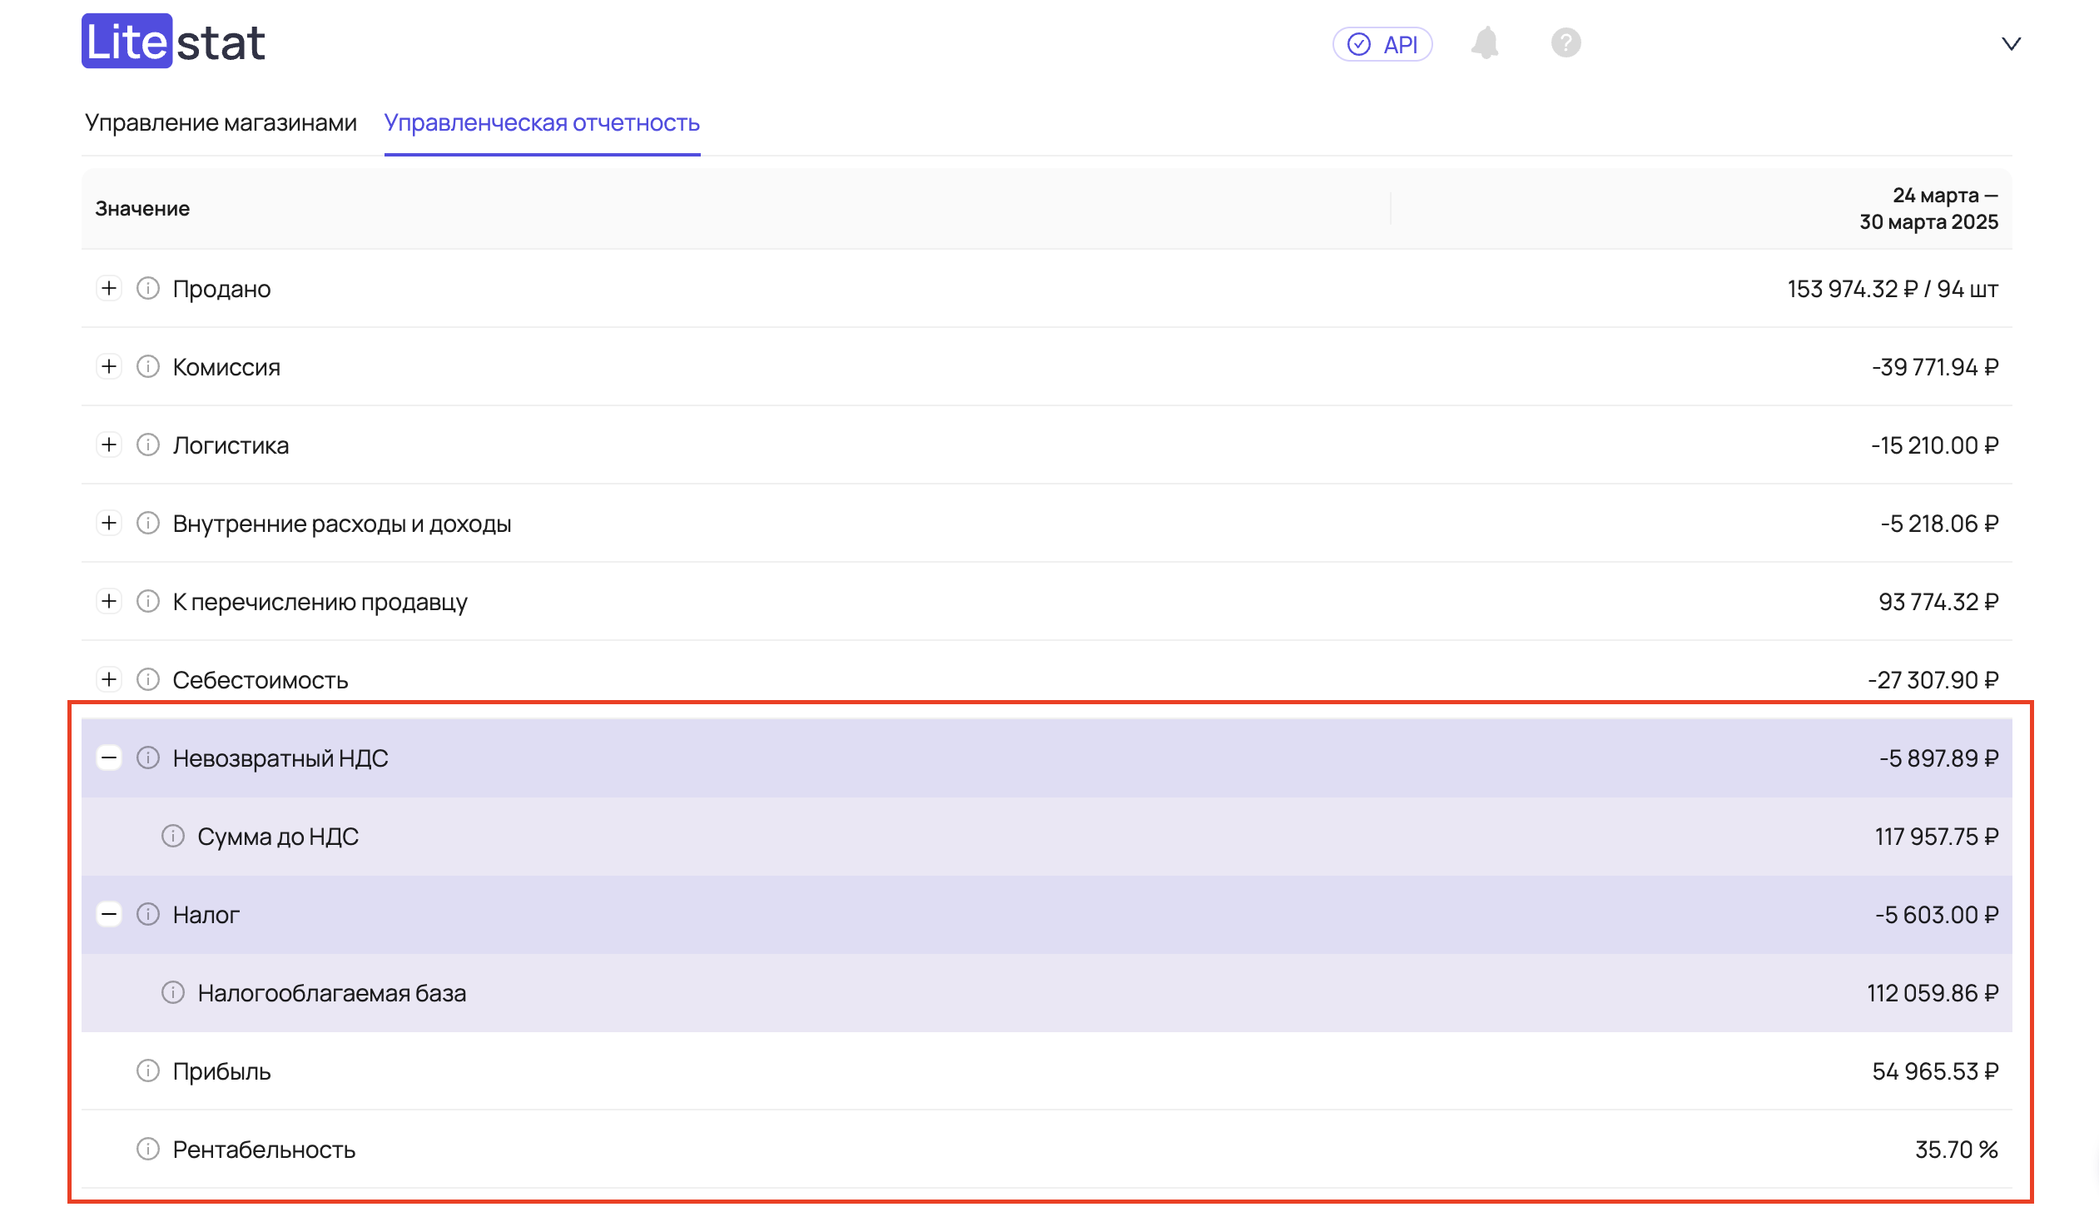Open the account dropdown chevron
This screenshot has width=2099, height=1212.
2011,44
